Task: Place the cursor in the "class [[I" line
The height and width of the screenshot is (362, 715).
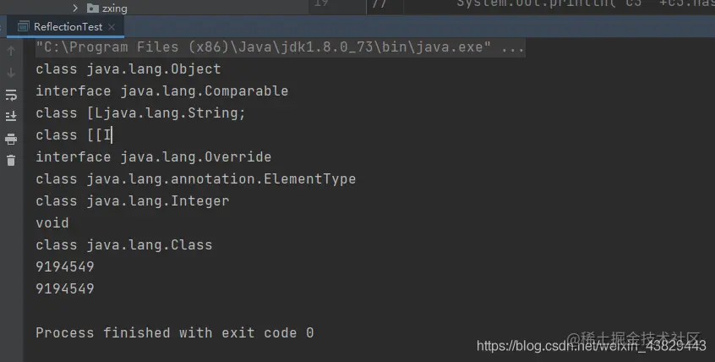Action: click(x=74, y=135)
